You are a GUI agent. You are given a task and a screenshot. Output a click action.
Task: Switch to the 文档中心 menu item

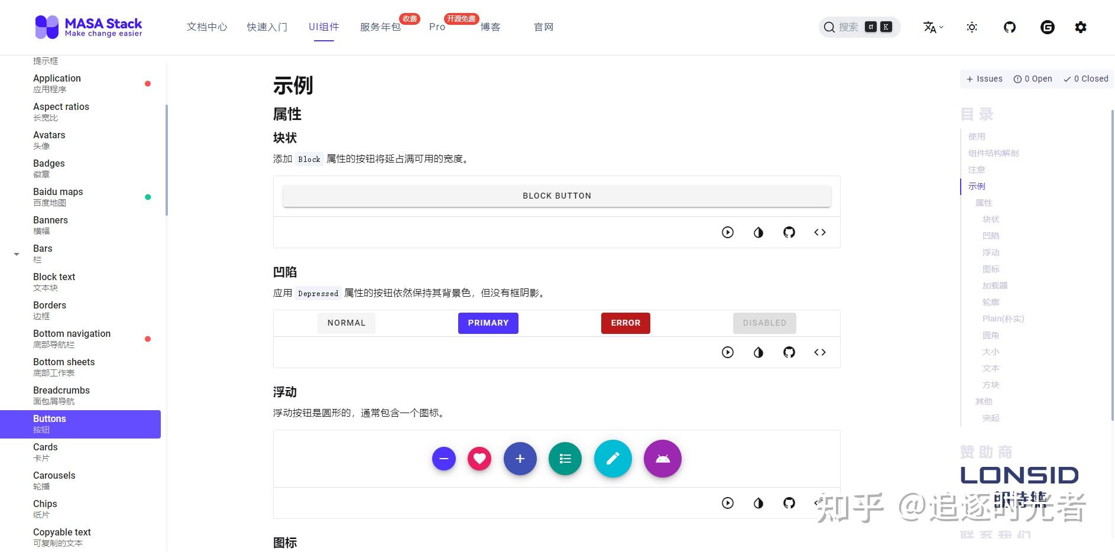[x=207, y=27]
